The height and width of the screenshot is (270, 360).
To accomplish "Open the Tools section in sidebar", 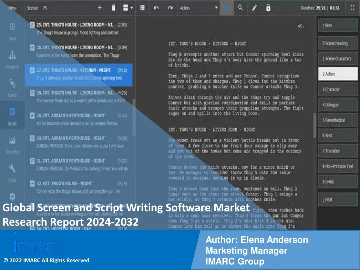I will point(12,173).
